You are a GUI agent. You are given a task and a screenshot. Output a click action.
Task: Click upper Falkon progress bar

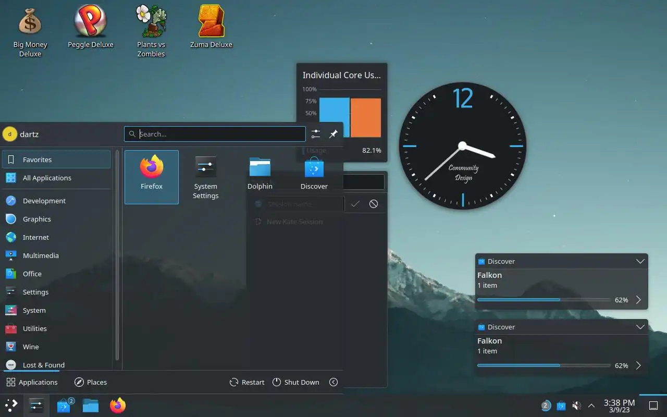point(544,300)
